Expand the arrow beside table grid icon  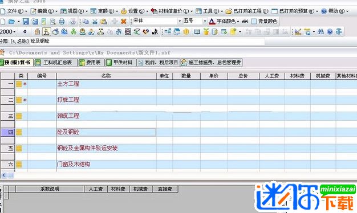(314, 32)
